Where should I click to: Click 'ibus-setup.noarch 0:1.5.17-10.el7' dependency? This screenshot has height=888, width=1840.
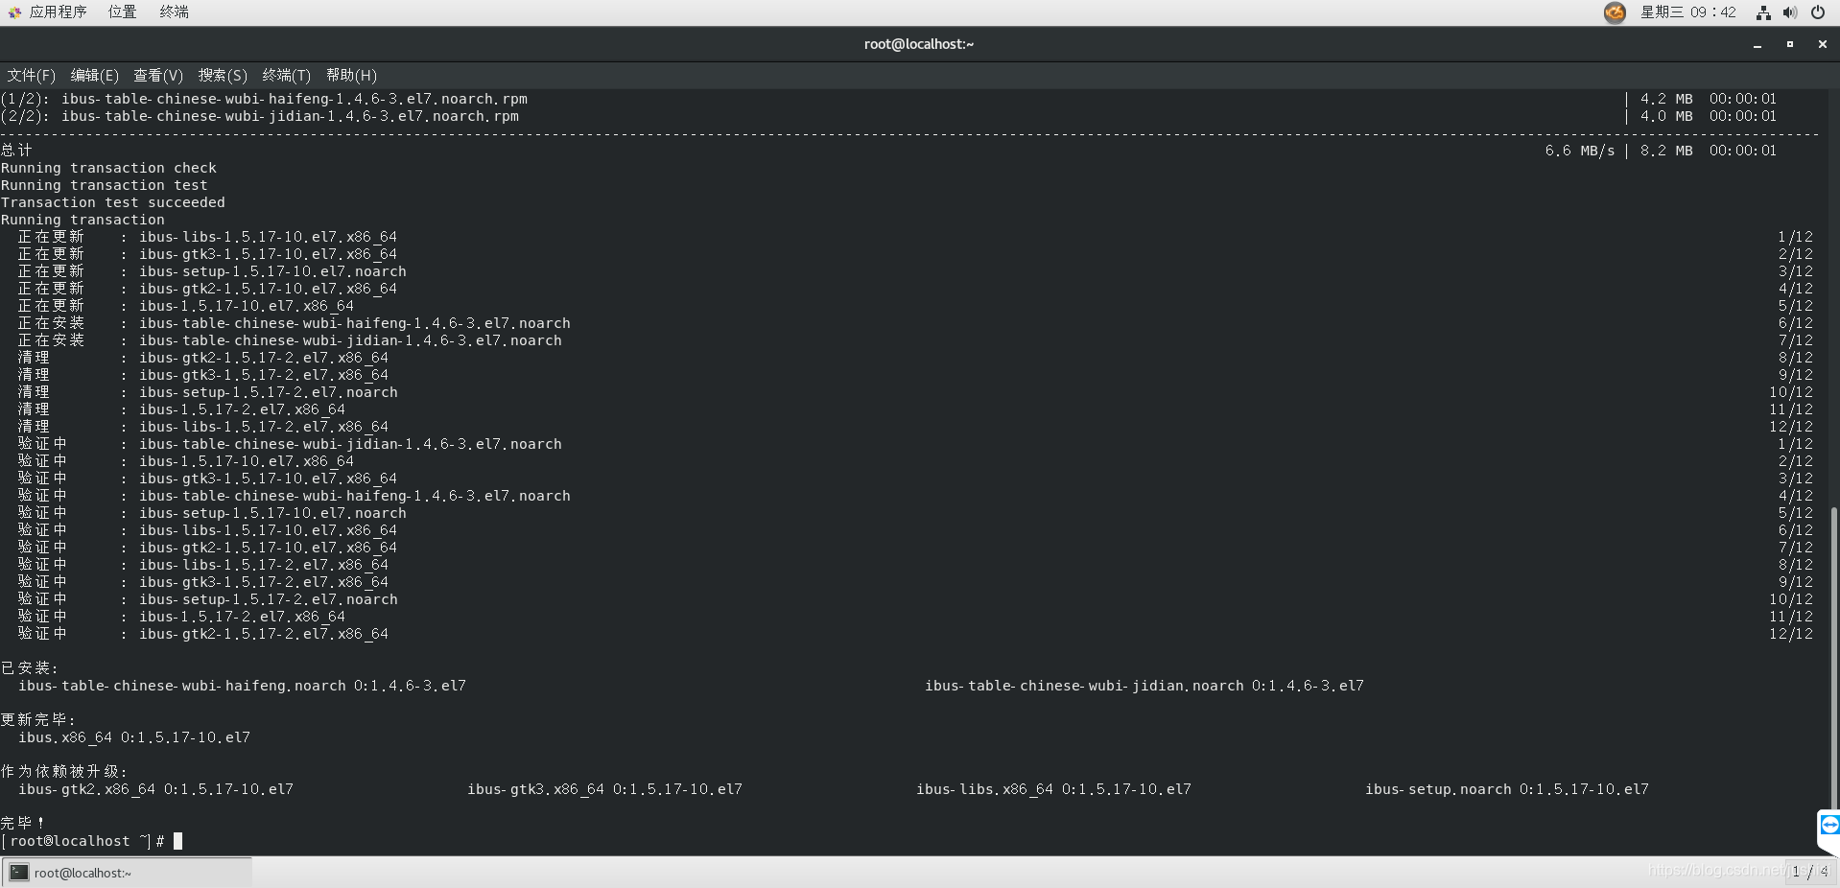click(x=1507, y=789)
